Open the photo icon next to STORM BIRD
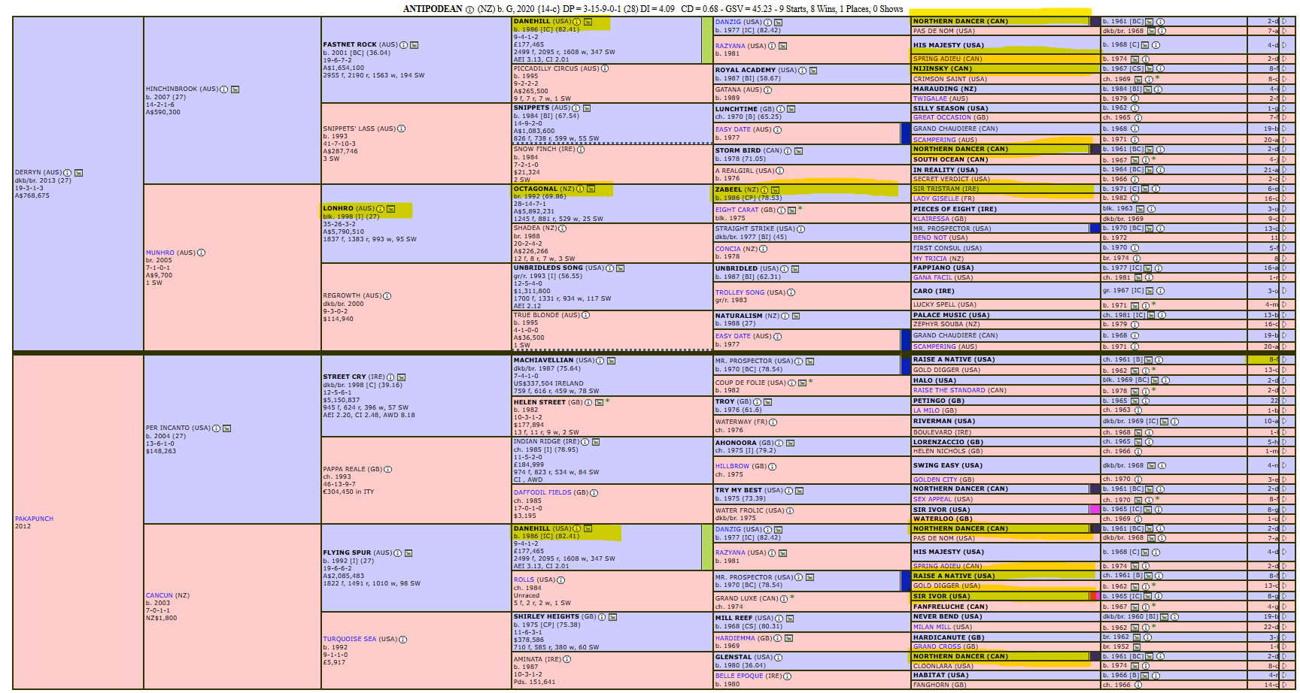This screenshot has height=693, width=1300. point(799,151)
